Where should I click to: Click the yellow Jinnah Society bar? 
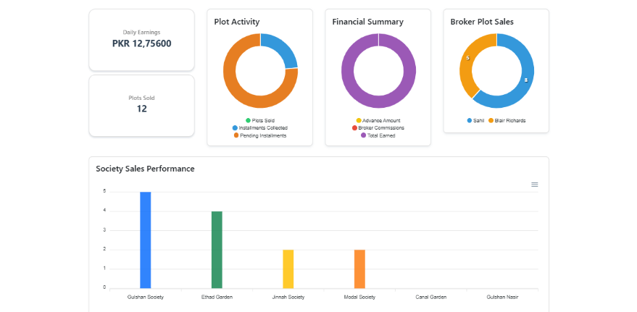[288, 269]
